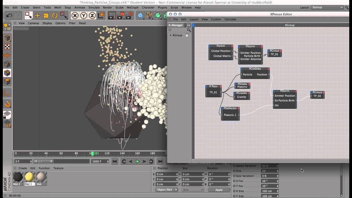Toggle the Enable Snap magnet icon
This screenshot has width=352, height=198.
click(x=7, y=104)
